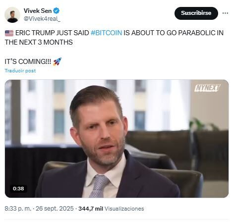234x223 pixels.
Task: Open the Visualizaciones label
Action: tap(124, 209)
